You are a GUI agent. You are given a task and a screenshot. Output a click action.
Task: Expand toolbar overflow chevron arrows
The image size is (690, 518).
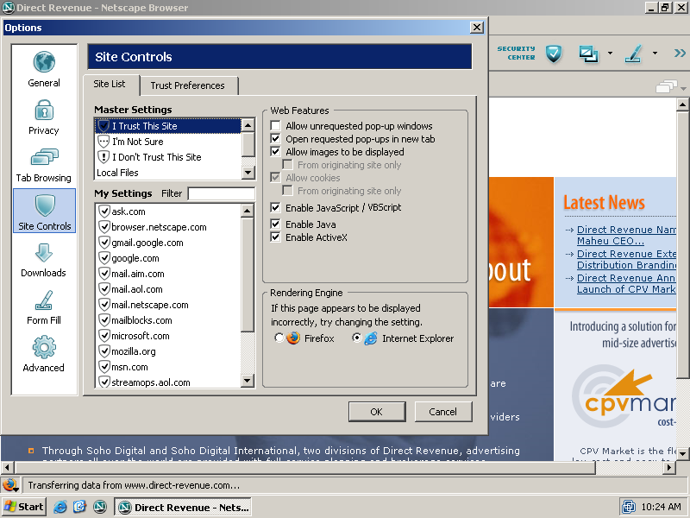coord(680,54)
